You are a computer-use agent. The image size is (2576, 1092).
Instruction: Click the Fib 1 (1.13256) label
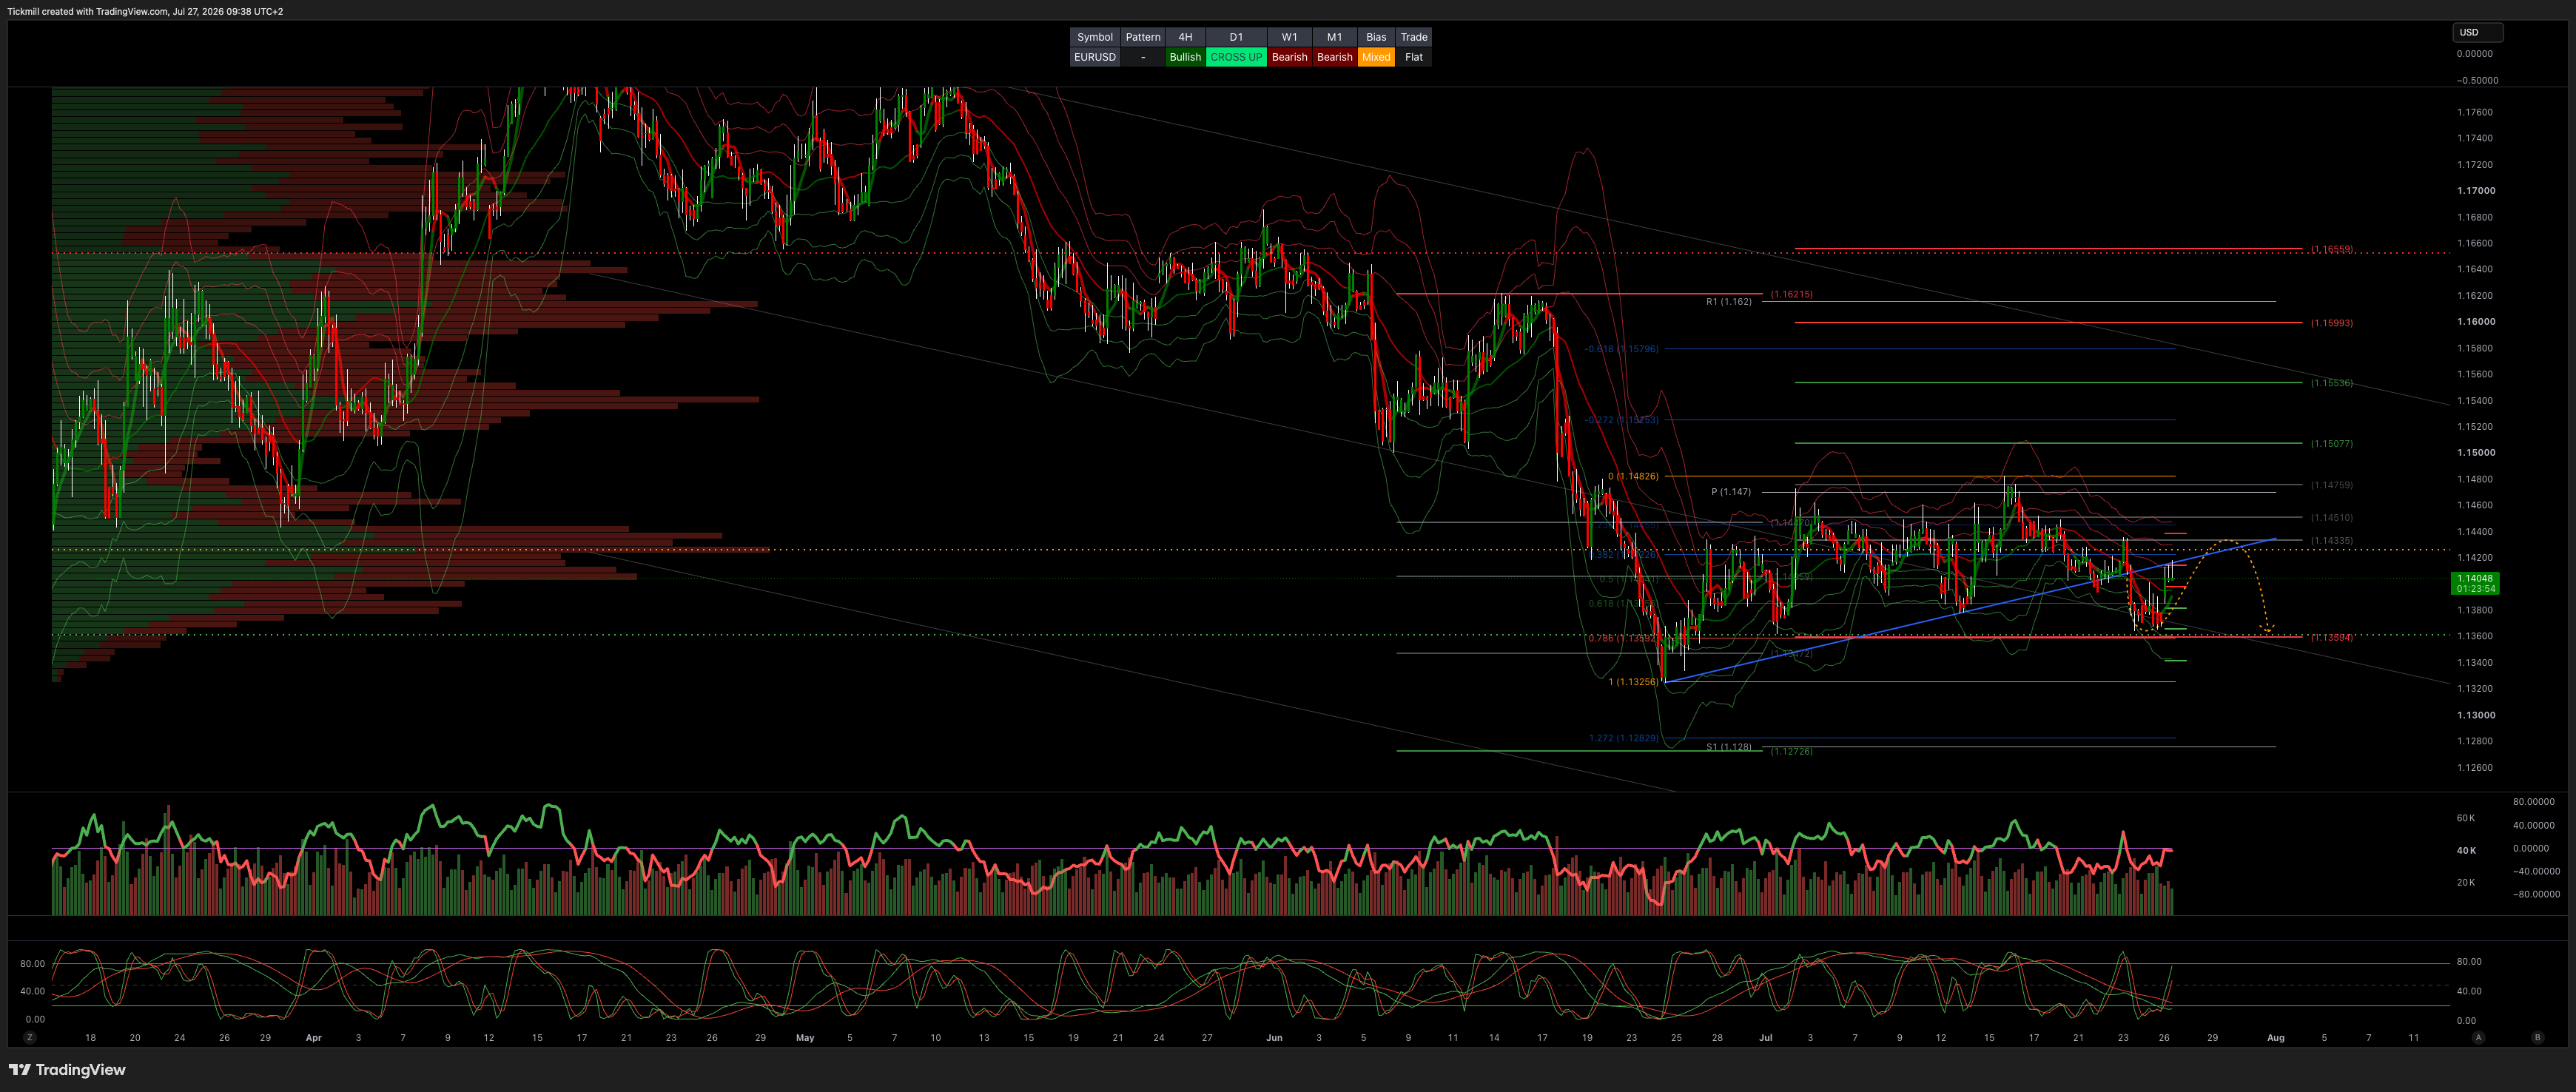pyautogui.click(x=1633, y=682)
